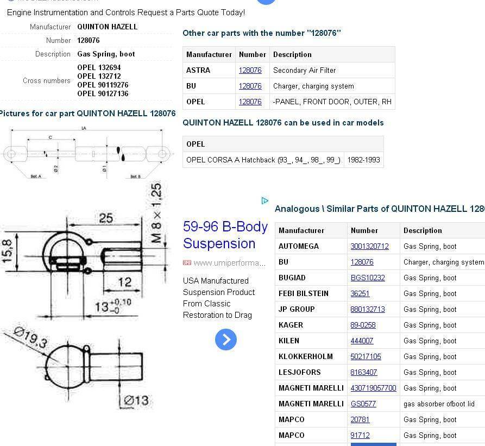Screen dimensions: 485x446
Task: Click the blue arrow button in the ad
Action: (x=225, y=340)
